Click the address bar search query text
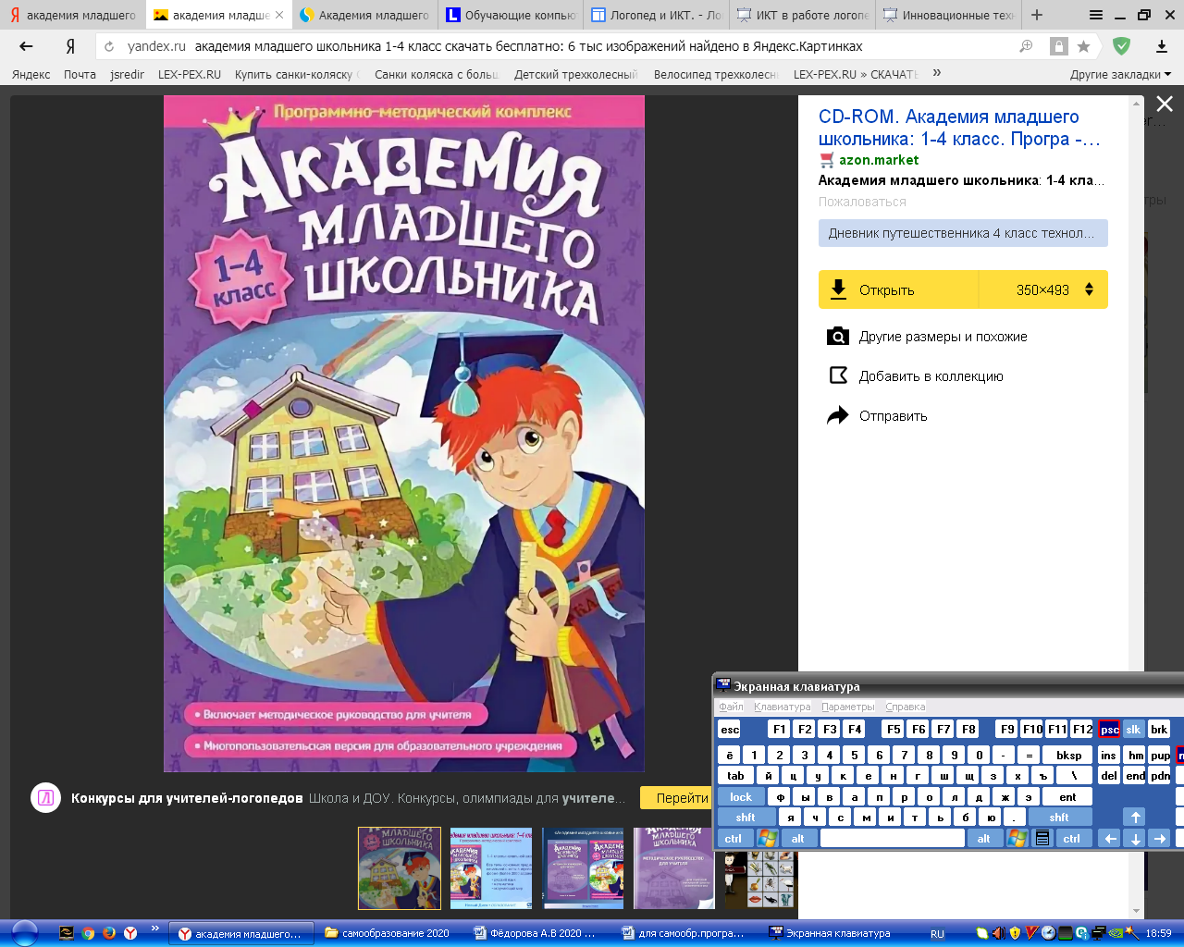 coord(528,46)
